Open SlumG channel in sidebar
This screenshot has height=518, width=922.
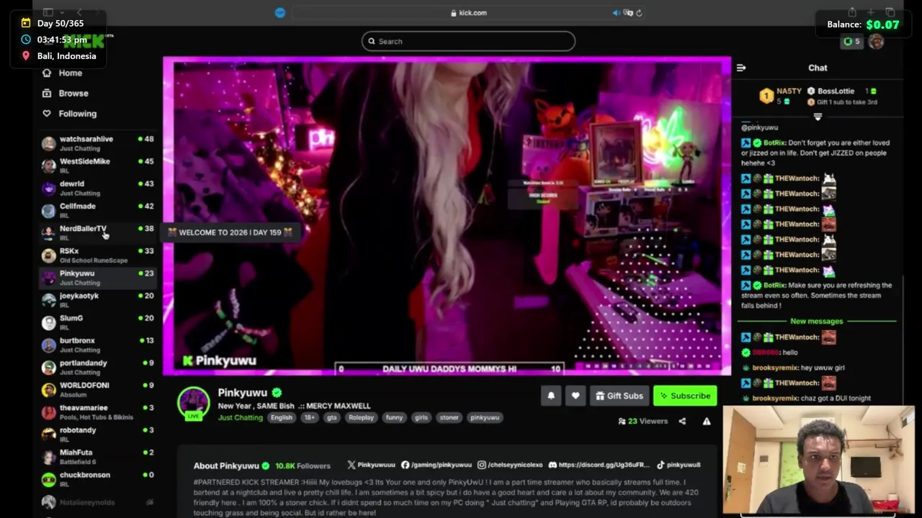(x=97, y=322)
